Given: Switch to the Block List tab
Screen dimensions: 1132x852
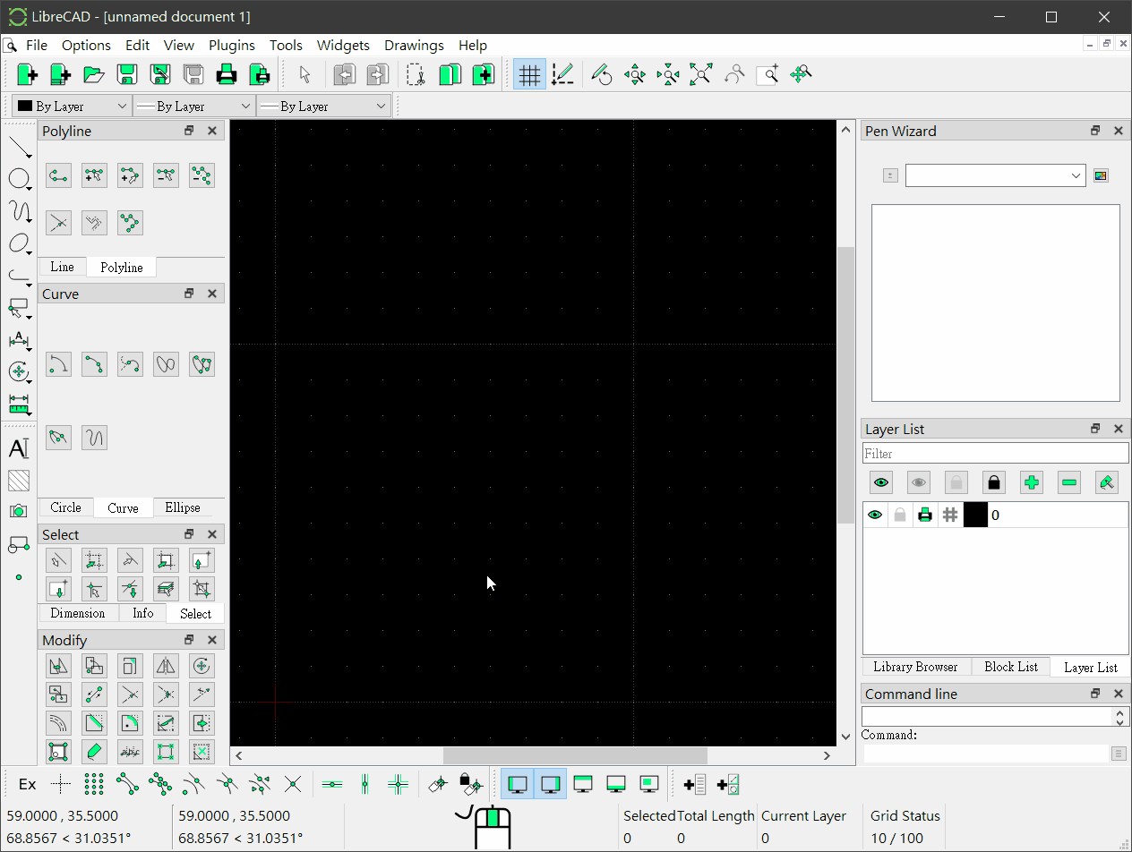Looking at the screenshot, I should [x=1010, y=667].
